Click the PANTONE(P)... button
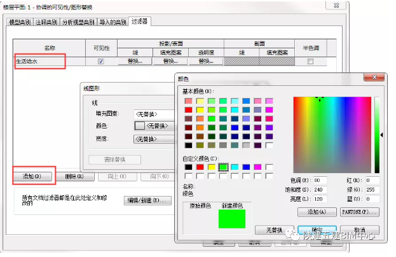The width and height of the screenshot is (396, 257). coord(360,212)
